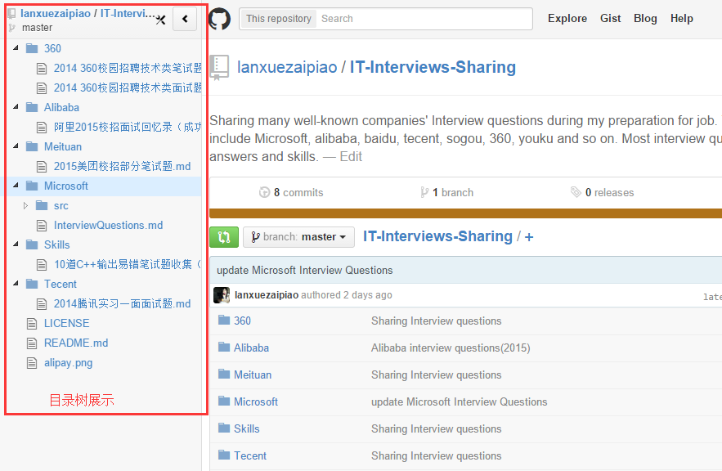Viewport: 722px width, 471px height.
Task: Click the releases tag icon
Action: point(576,192)
